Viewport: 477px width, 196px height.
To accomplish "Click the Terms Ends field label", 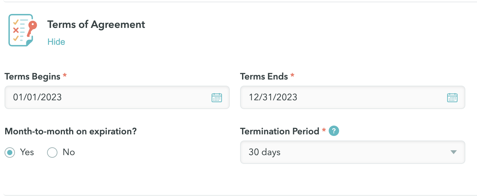I will coord(264,77).
